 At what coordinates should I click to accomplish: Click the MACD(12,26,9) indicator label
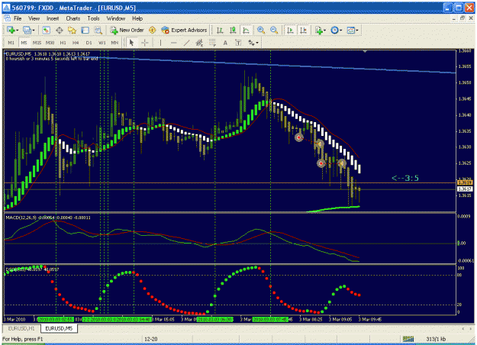click(20, 218)
